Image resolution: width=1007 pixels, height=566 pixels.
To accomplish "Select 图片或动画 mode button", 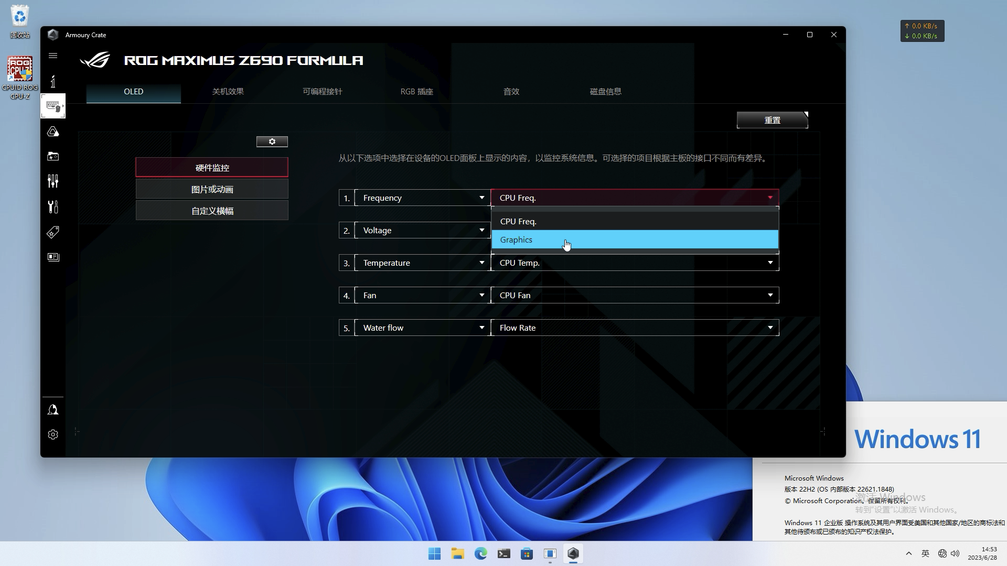I will (212, 189).
